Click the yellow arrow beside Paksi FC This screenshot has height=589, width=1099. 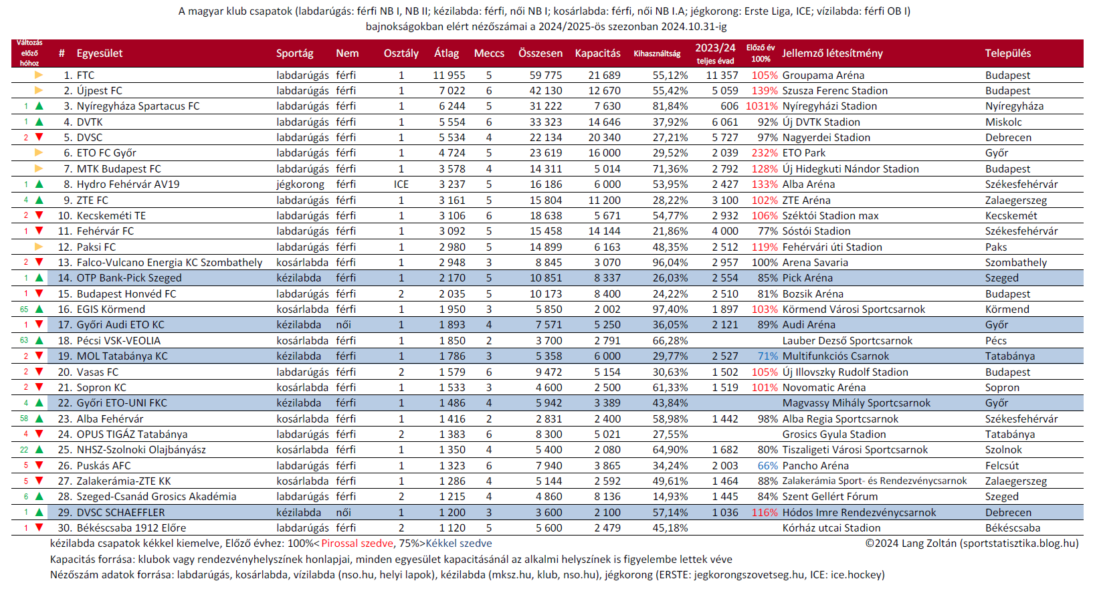(x=39, y=247)
